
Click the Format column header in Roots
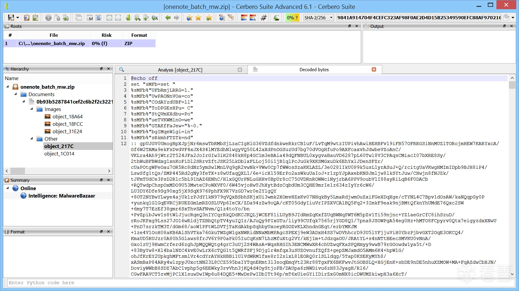coord(139,35)
